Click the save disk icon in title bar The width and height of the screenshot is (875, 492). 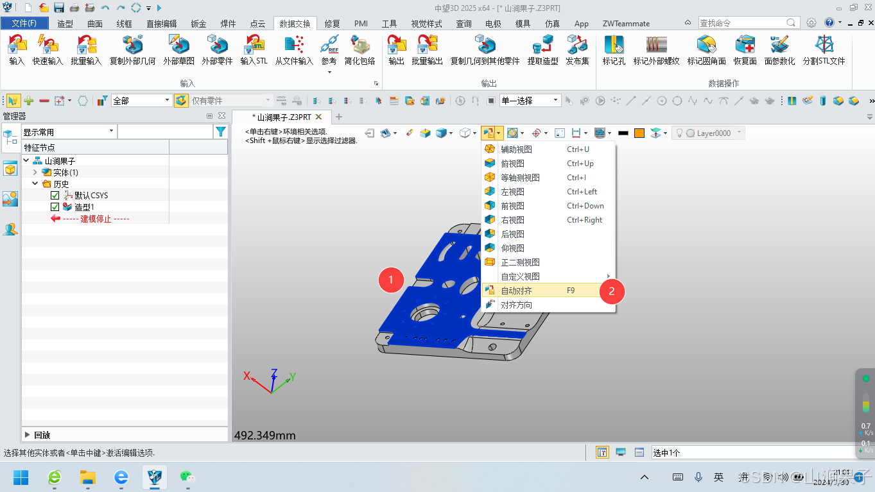click(58, 8)
